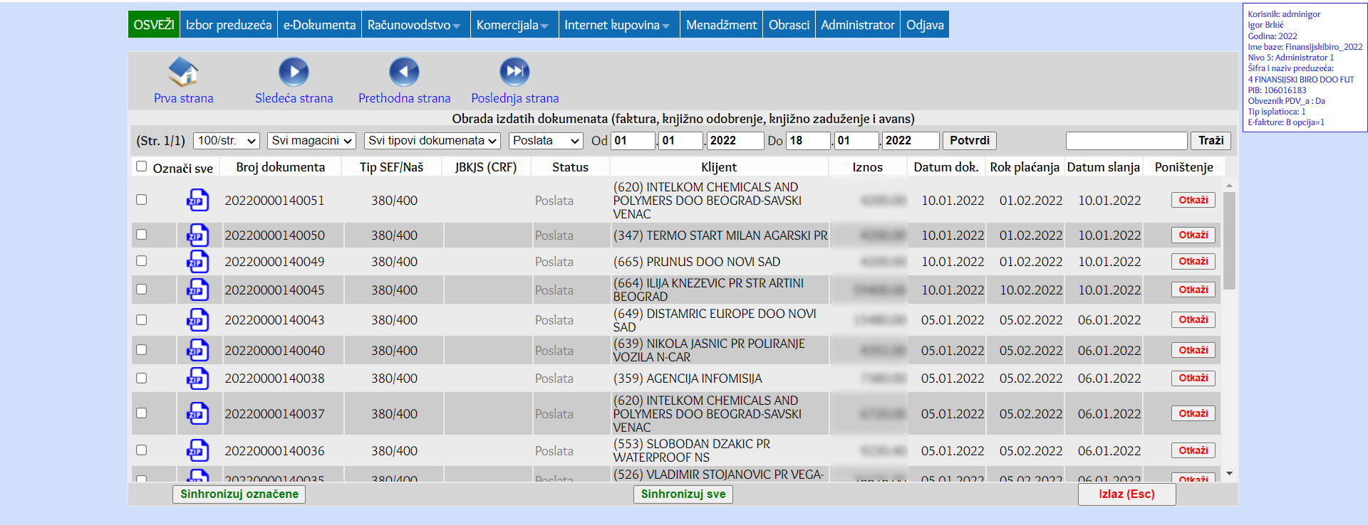Click Odjava to log out
Viewport: 1368px width, 525px height.
click(925, 25)
